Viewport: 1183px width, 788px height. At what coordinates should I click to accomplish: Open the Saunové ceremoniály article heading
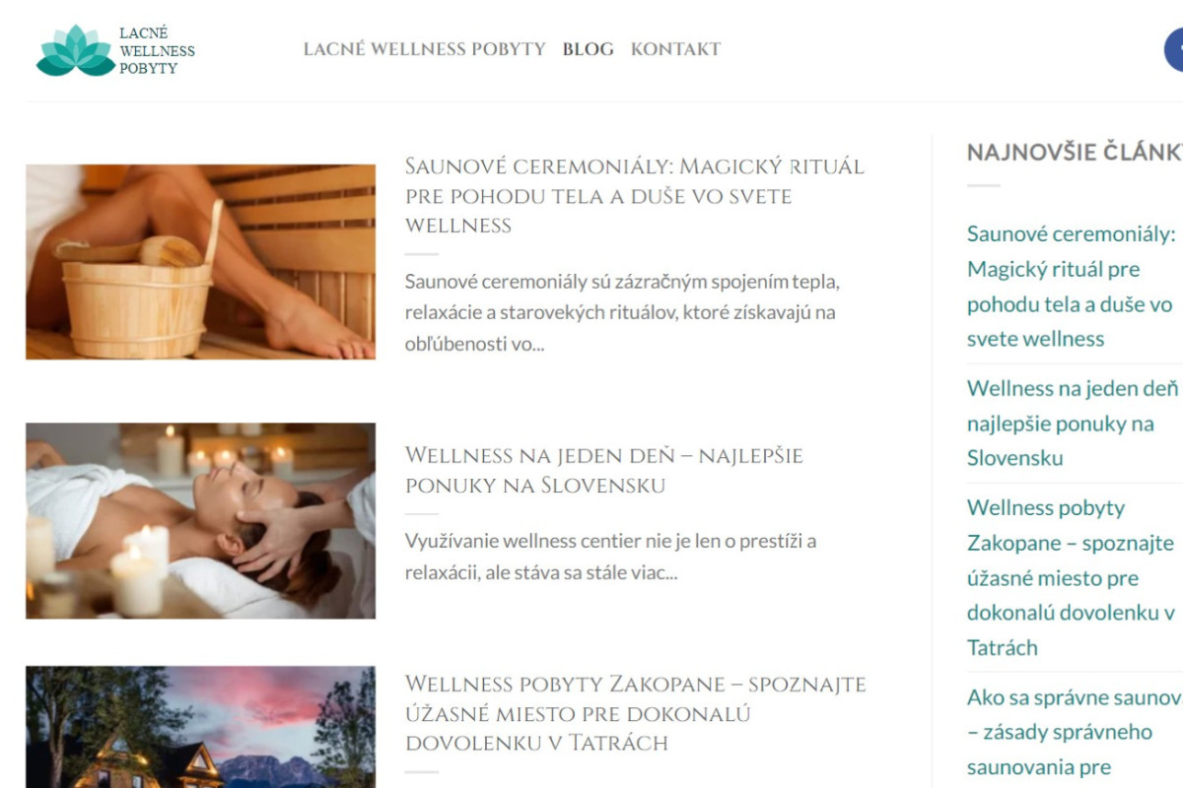coord(634,195)
